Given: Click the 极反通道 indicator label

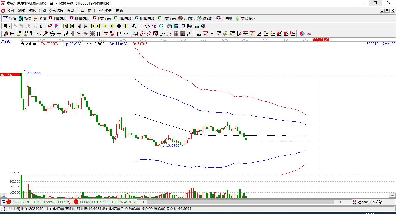Looking at the screenshot, I should pyautogui.click(x=28, y=44).
